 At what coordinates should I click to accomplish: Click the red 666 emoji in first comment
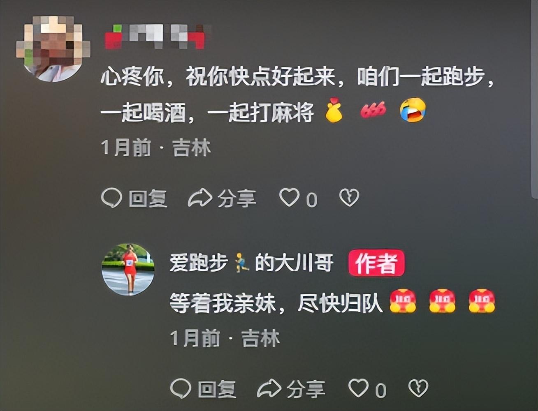coord(373,110)
